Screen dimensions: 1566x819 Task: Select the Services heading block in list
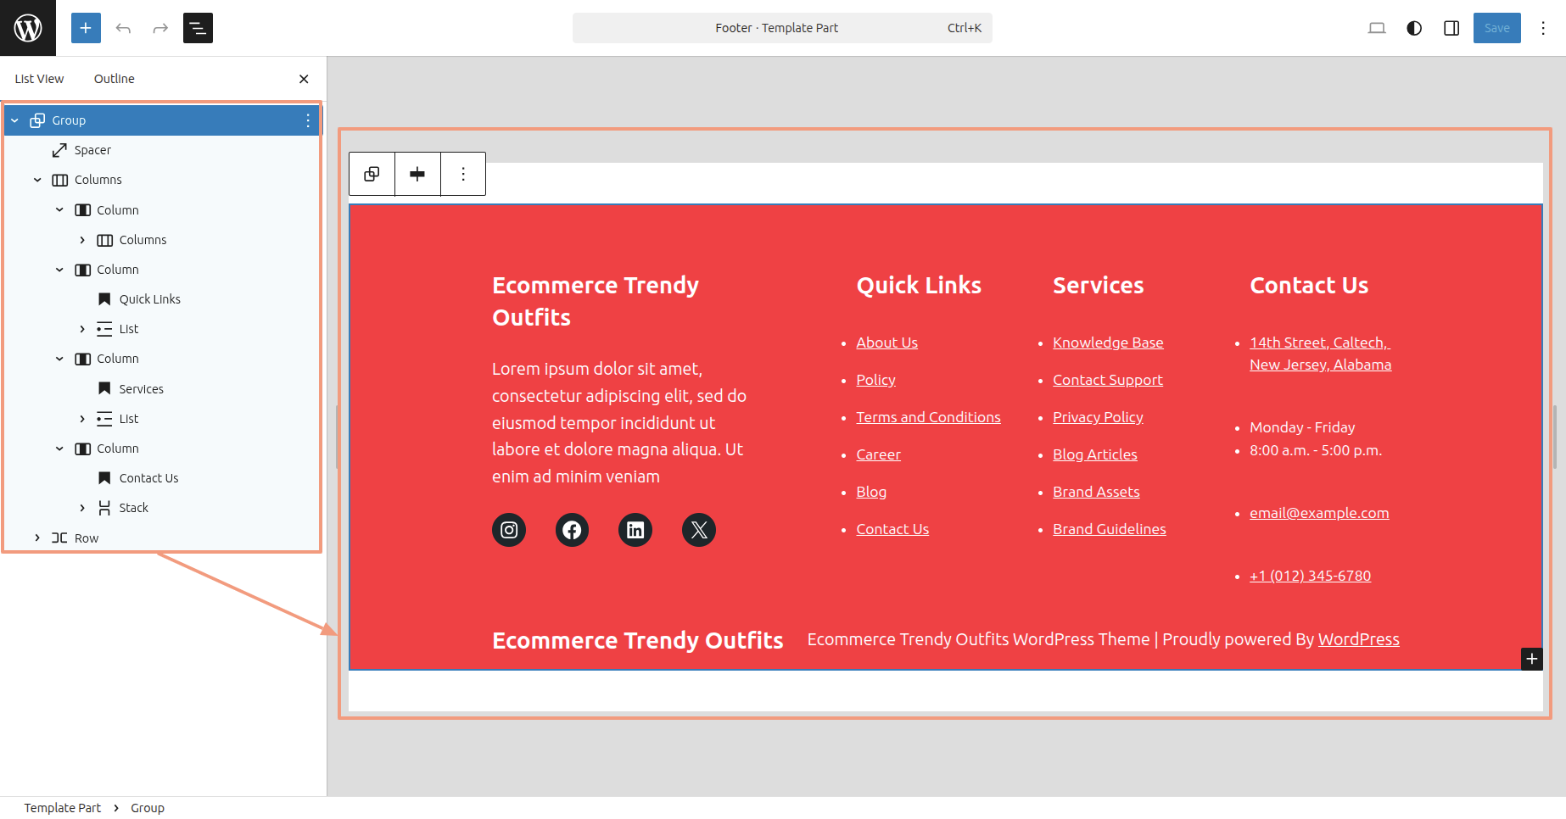pos(141,389)
